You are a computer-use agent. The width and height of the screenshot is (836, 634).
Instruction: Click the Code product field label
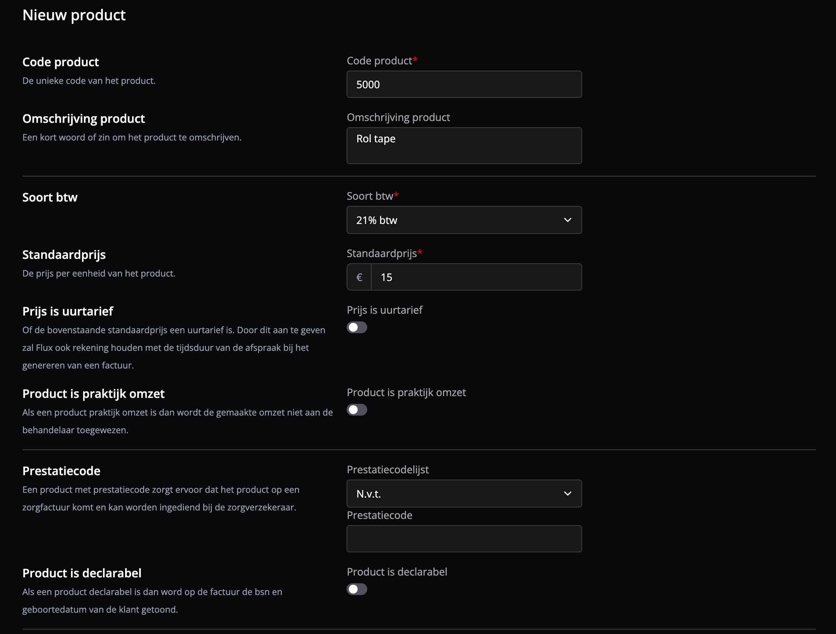coord(379,60)
